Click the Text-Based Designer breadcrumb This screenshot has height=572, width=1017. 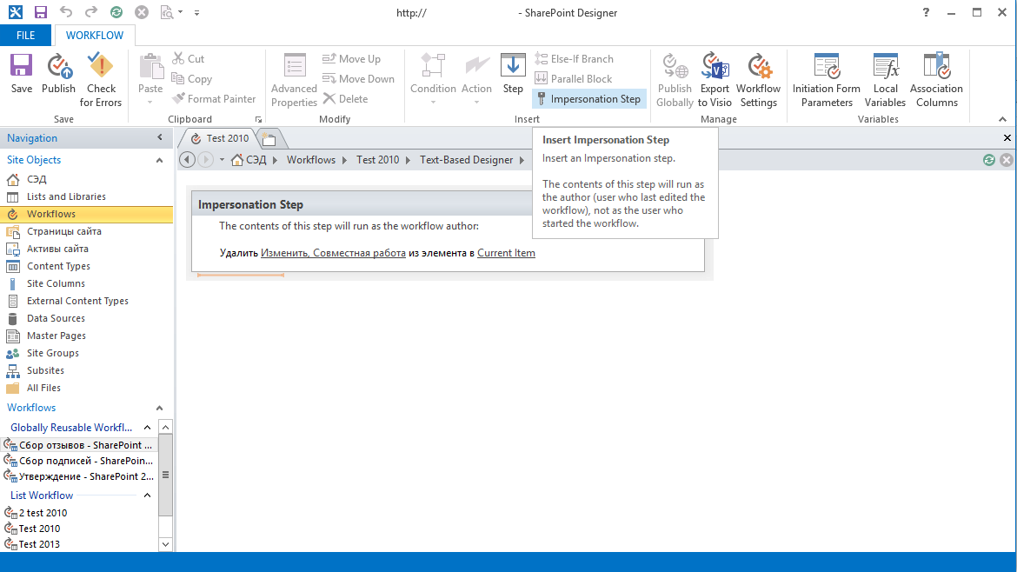[466, 160]
